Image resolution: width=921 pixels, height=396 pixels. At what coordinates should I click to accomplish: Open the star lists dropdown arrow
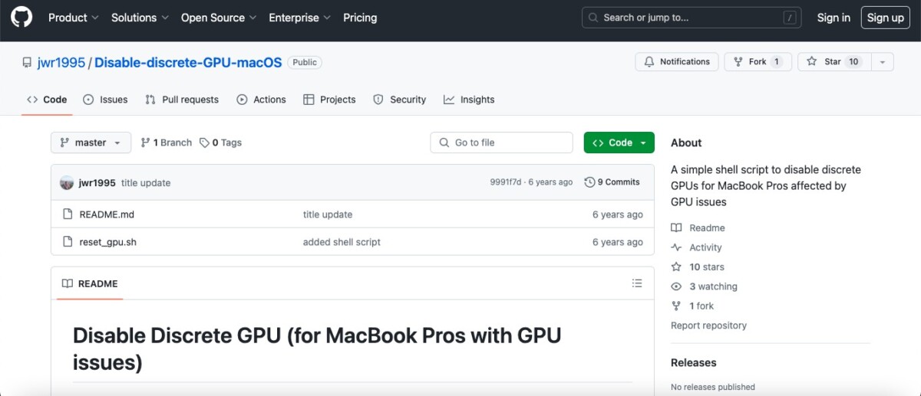[x=882, y=62]
